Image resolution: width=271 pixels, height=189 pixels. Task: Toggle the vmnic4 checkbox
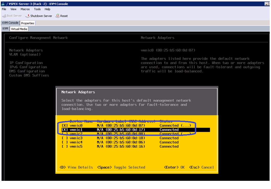[x=65, y=142]
